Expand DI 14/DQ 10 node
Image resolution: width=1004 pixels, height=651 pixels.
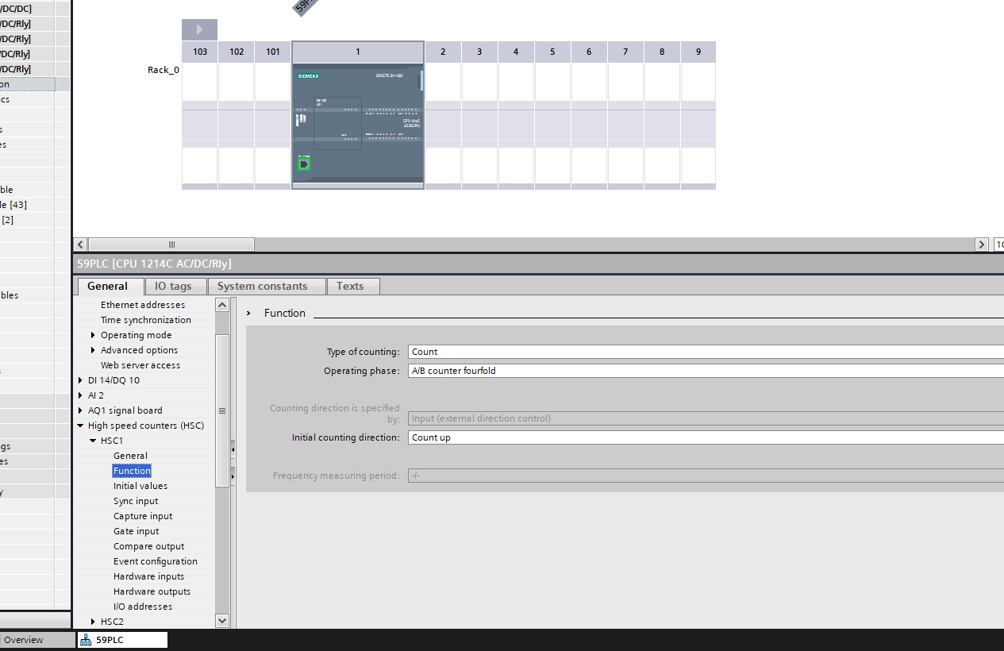click(80, 380)
